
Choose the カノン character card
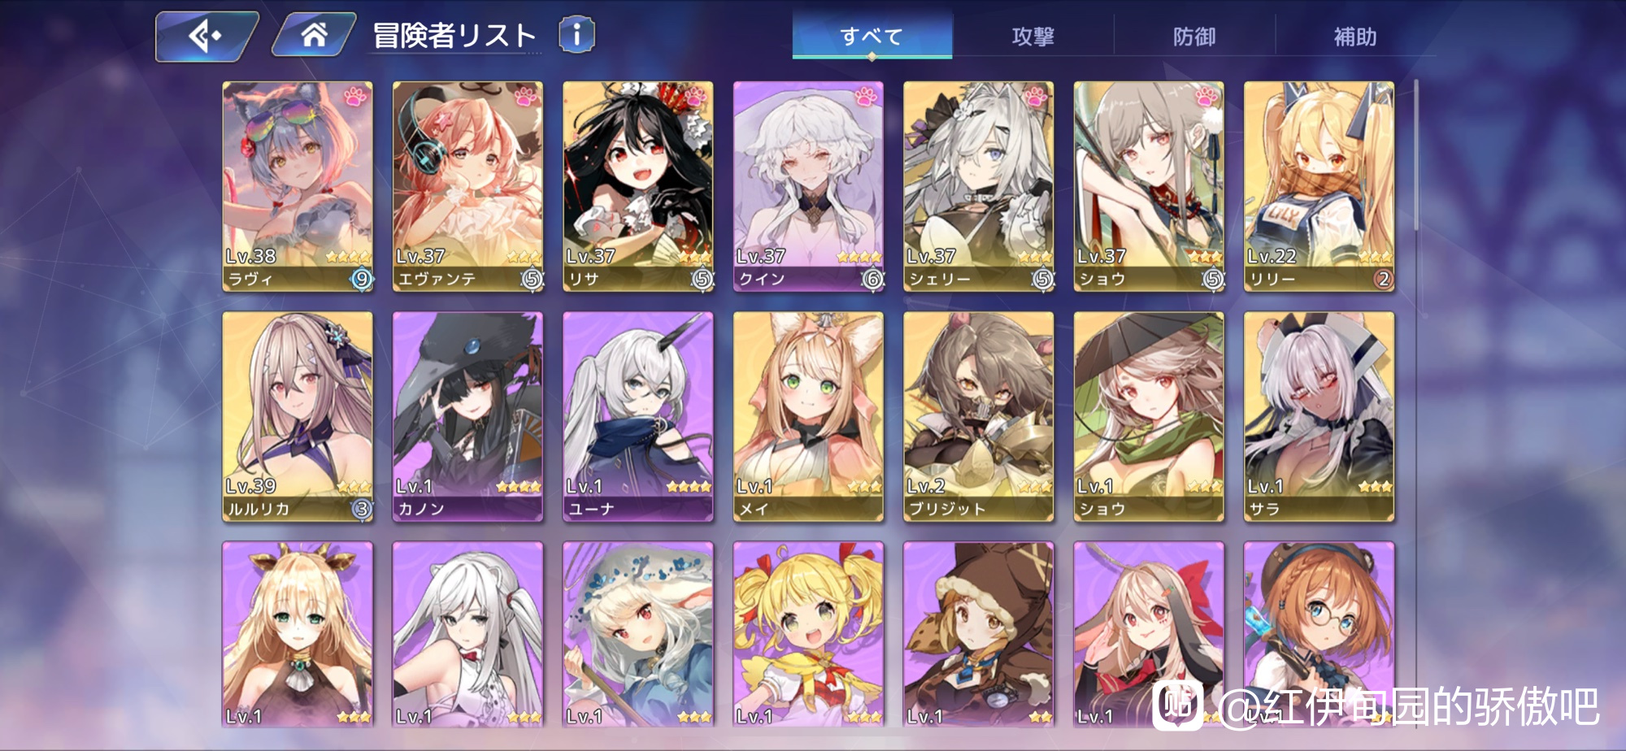[468, 416]
